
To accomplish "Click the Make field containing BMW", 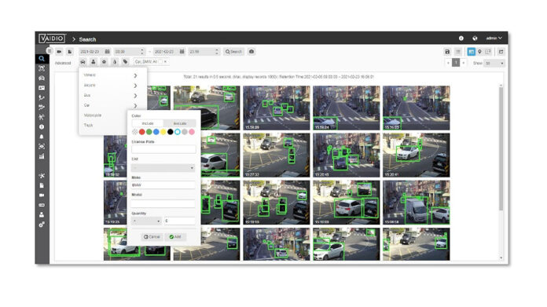I will (163, 185).
